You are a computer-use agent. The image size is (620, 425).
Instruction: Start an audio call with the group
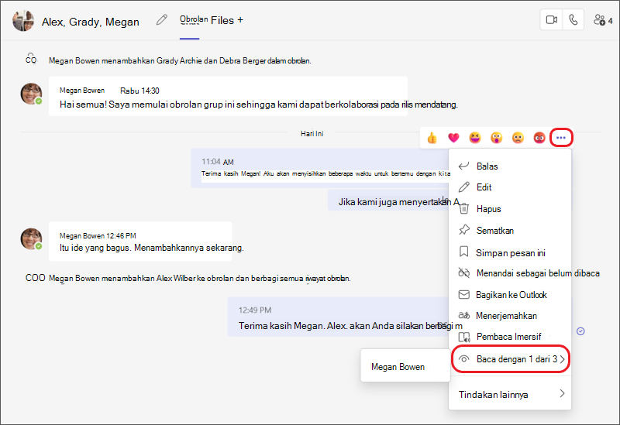(x=573, y=20)
